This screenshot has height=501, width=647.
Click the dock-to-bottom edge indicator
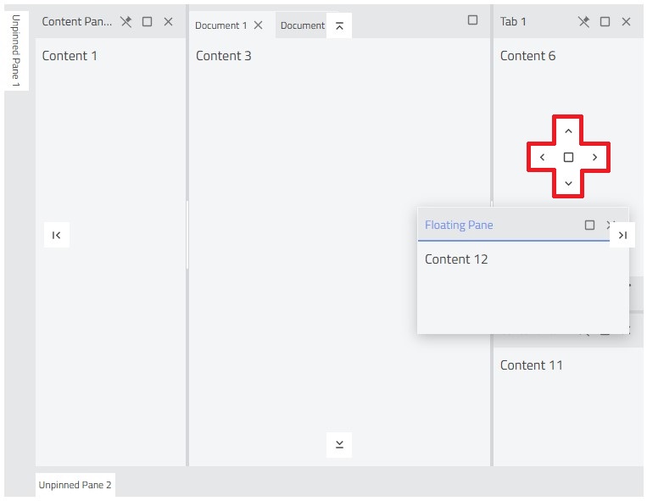[x=339, y=444]
